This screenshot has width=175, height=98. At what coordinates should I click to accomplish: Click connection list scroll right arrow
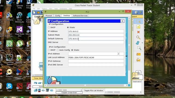pos(81,90)
